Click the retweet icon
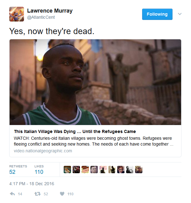 point(38,194)
